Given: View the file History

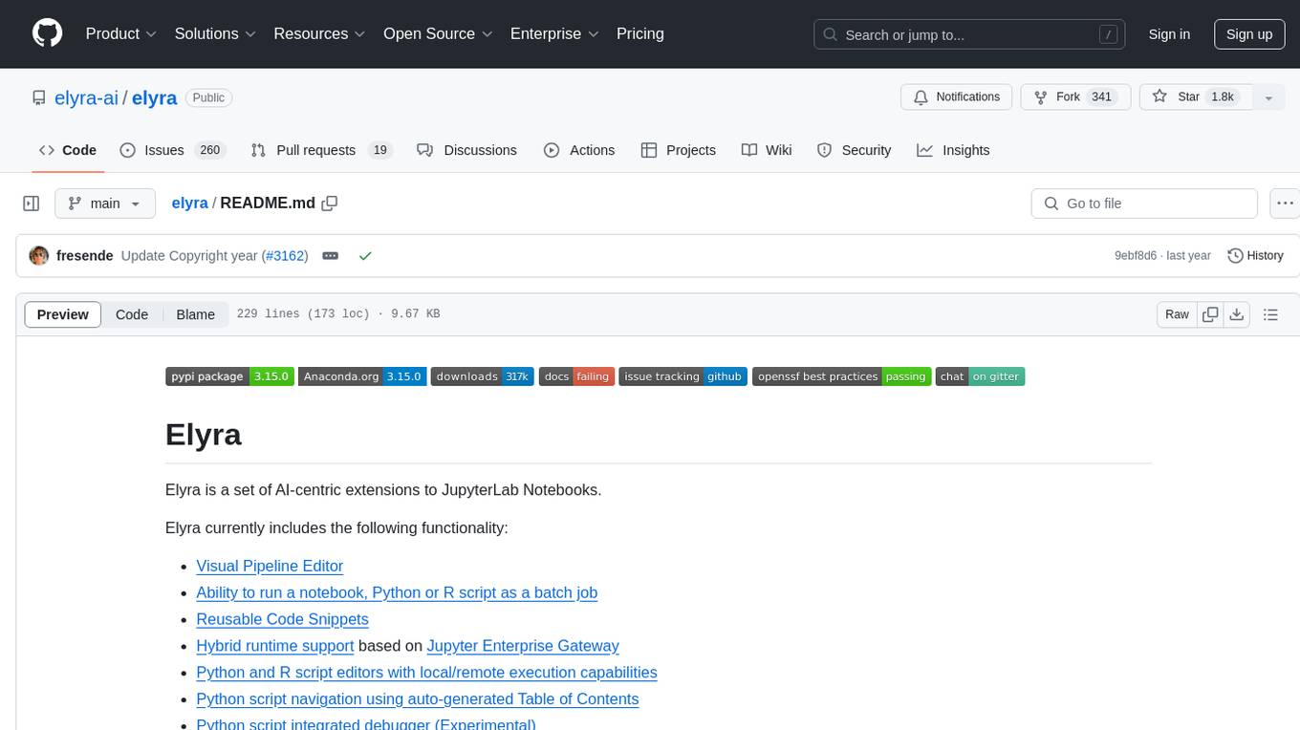Looking at the screenshot, I should 1255,256.
